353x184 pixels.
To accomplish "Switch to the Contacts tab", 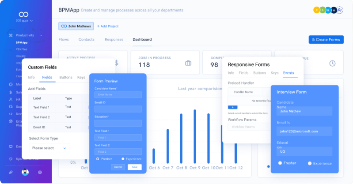I will click(87, 39).
